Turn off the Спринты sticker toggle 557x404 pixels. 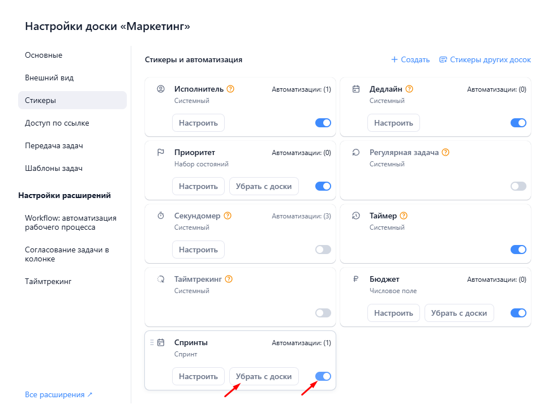[323, 376]
